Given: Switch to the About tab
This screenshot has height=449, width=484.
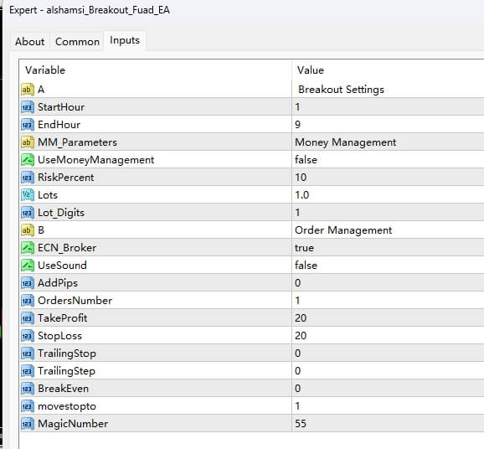Looking at the screenshot, I should (30, 42).
